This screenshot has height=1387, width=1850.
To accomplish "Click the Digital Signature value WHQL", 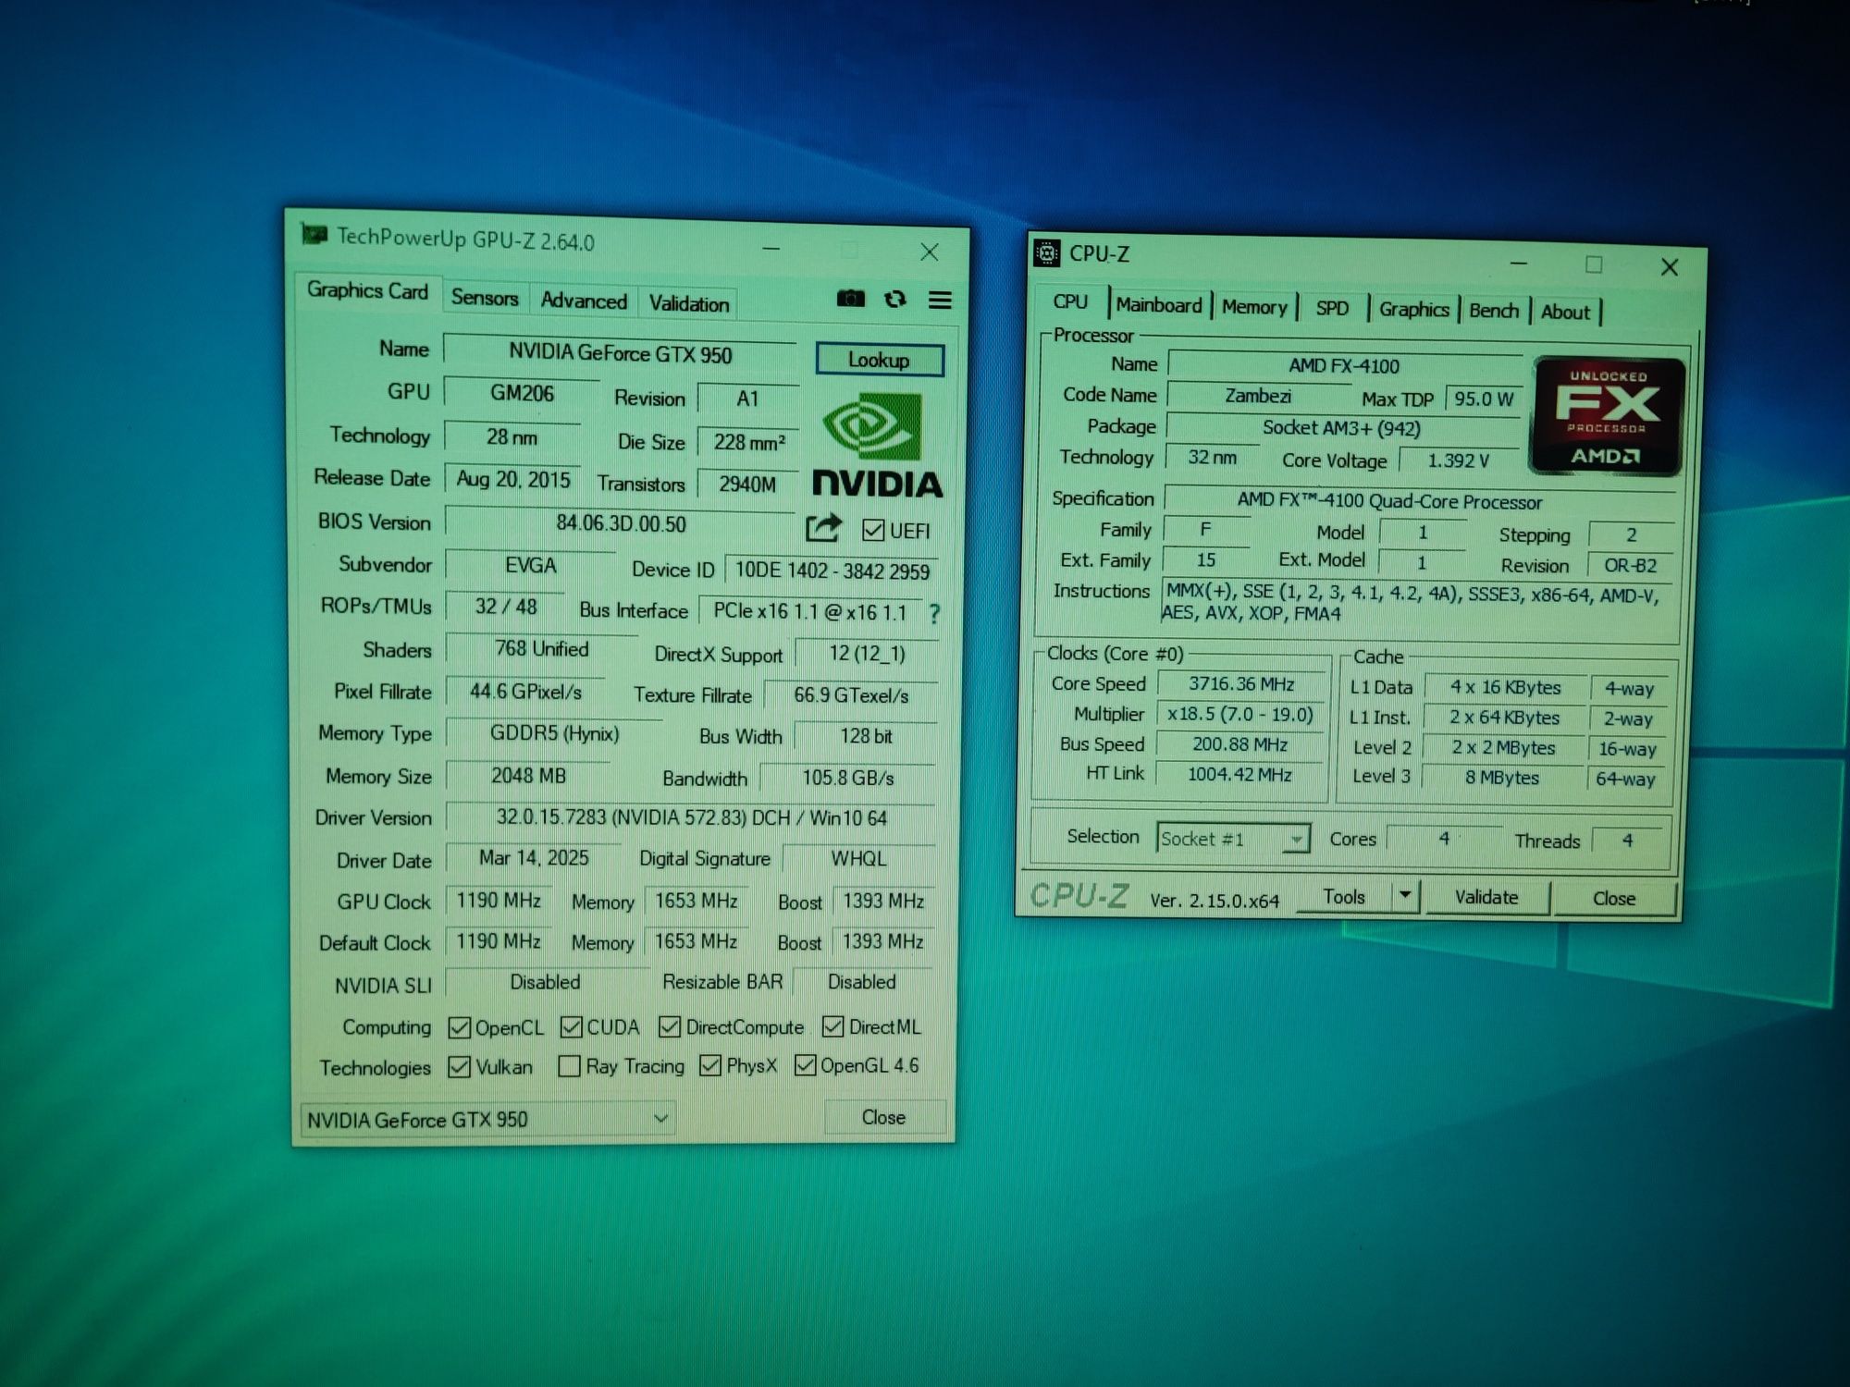I will coord(858,858).
